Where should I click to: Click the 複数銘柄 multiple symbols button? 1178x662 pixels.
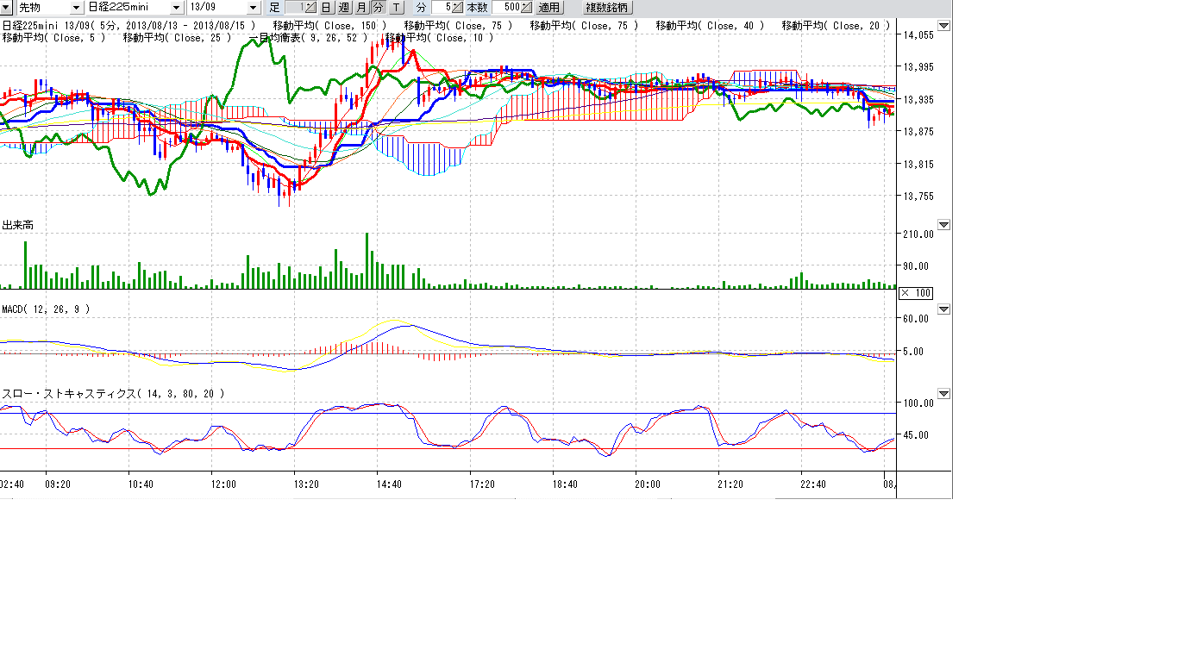(607, 7)
